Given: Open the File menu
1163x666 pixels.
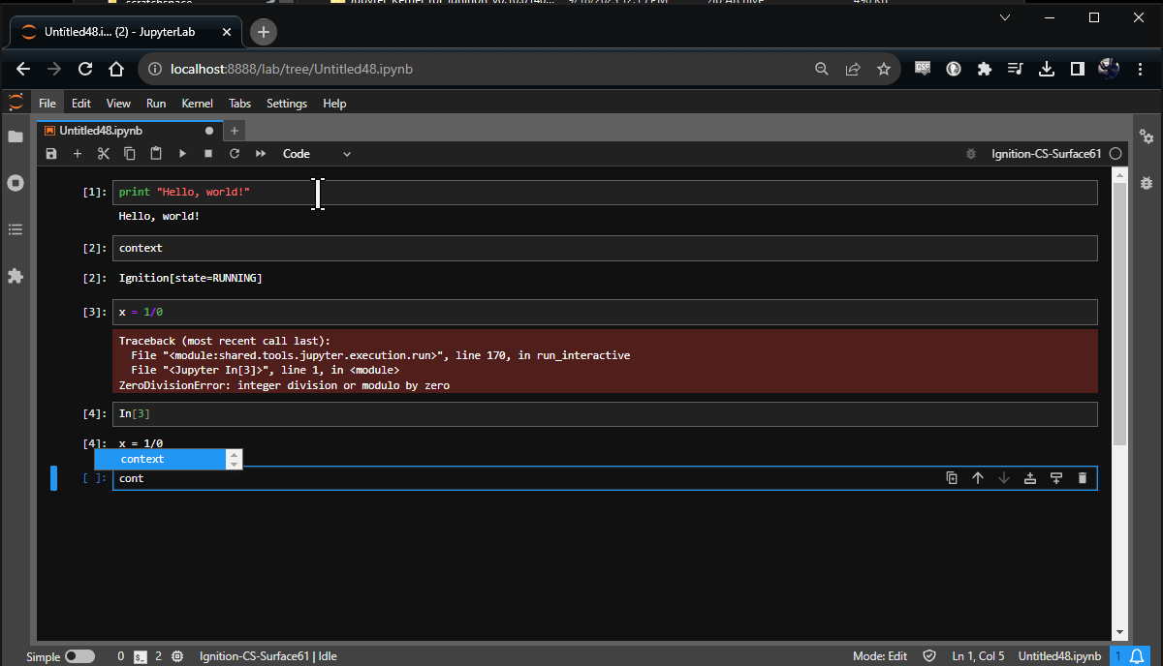Looking at the screenshot, I should click(x=47, y=104).
